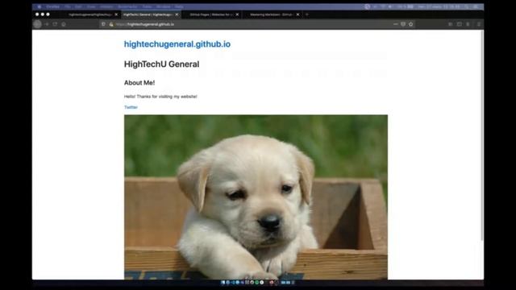
Task: Open tracking protection shield in address bar
Action: [103, 24]
